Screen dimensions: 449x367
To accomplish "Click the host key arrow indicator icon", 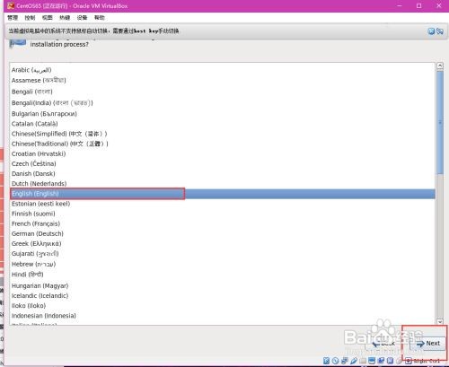I will (409, 361).
